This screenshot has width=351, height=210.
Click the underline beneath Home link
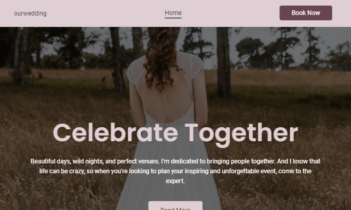173,18
